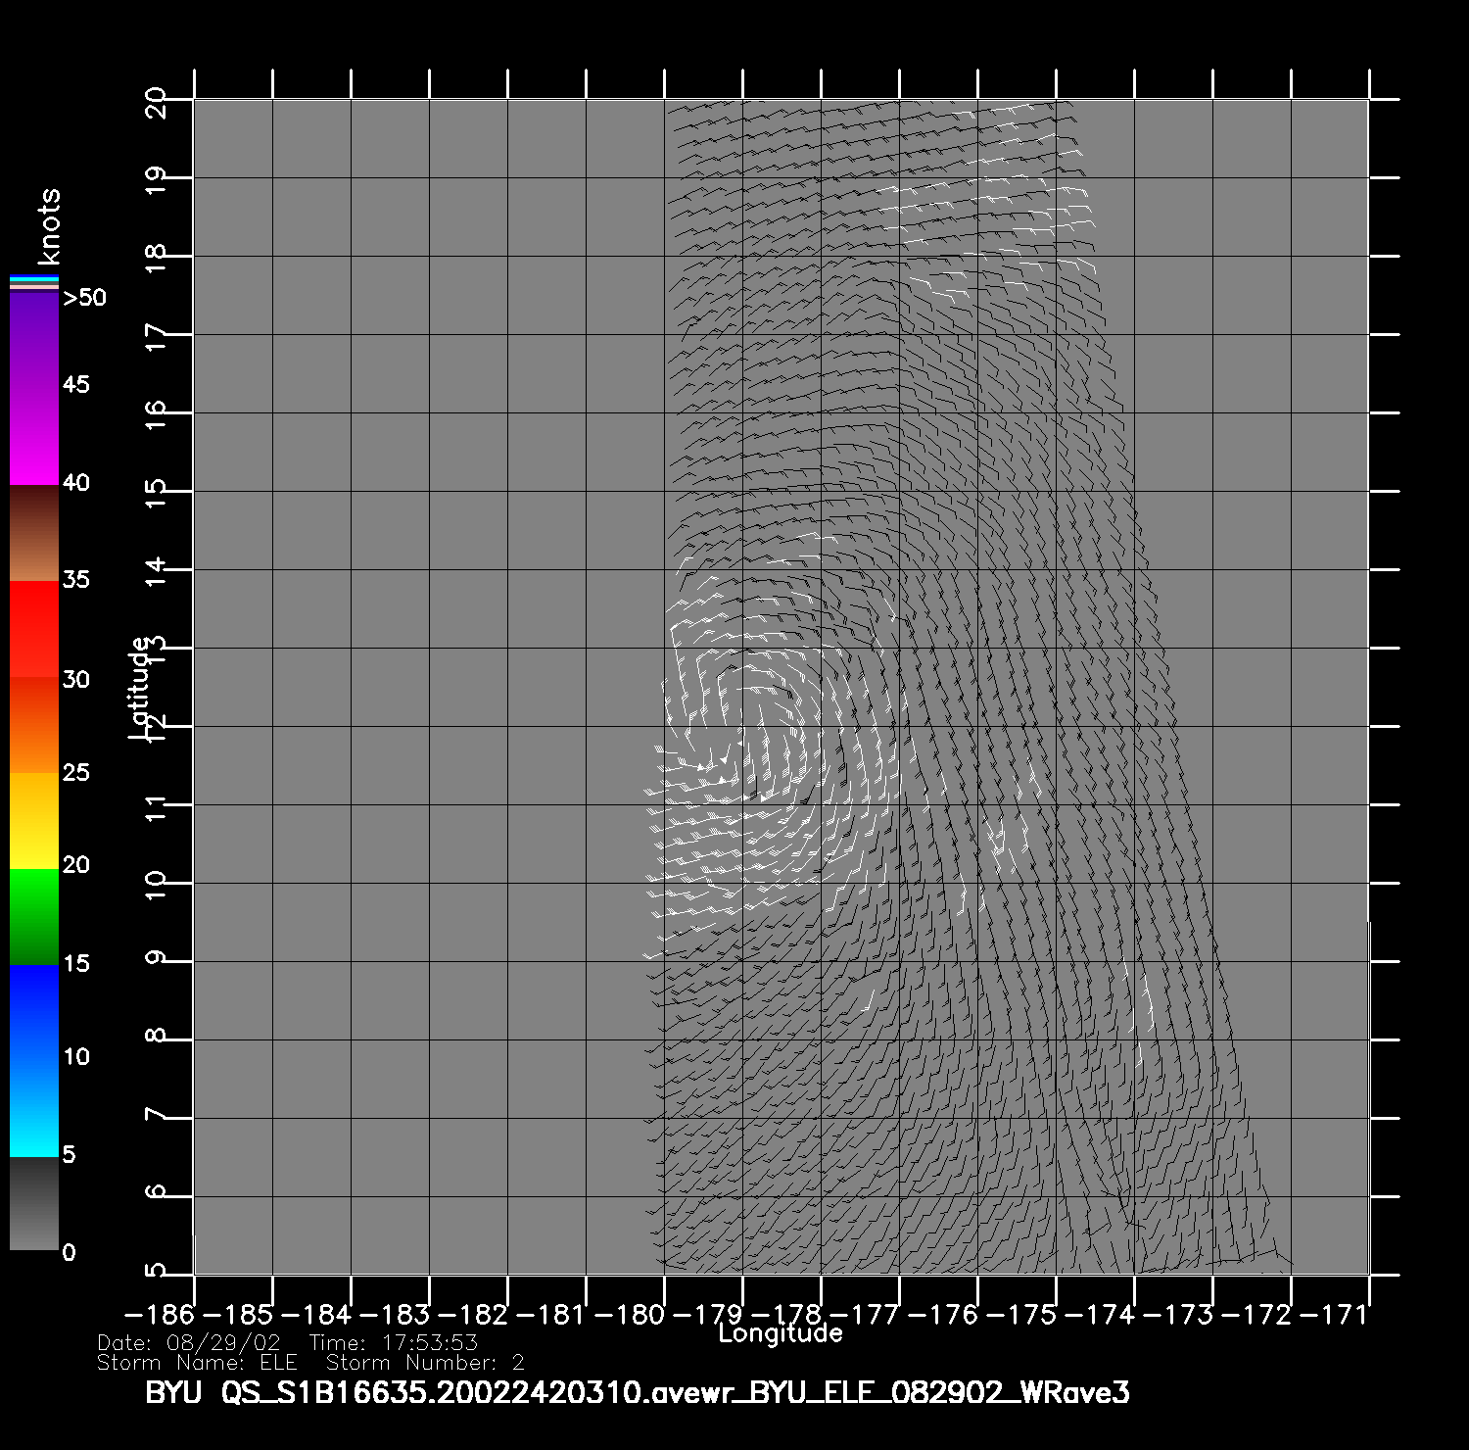Click the ">50" label on the color scale
1469x1450 pixels.
pos(84,298)
